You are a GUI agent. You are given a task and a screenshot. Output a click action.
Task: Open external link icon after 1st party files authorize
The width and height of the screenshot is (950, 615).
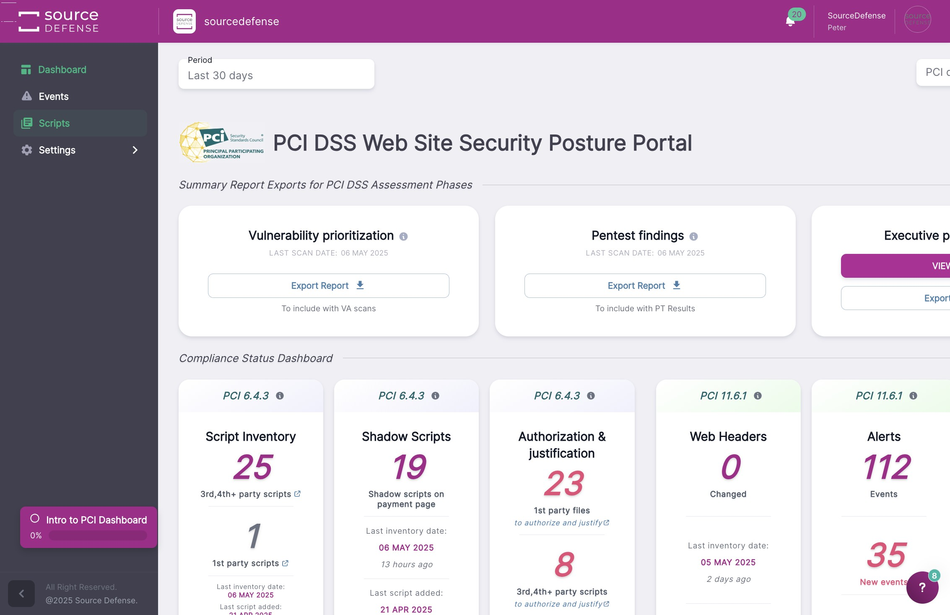coord(606,523)
